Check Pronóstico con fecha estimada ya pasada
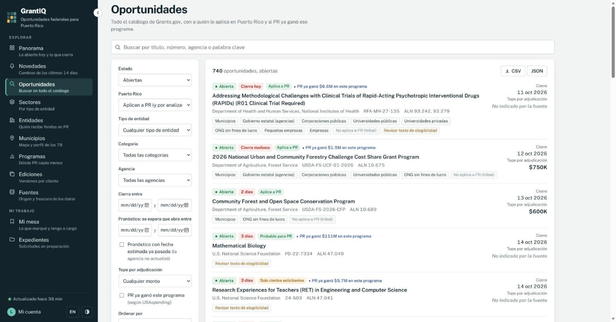This screenshot has width=616, height=322. [121, 245]
